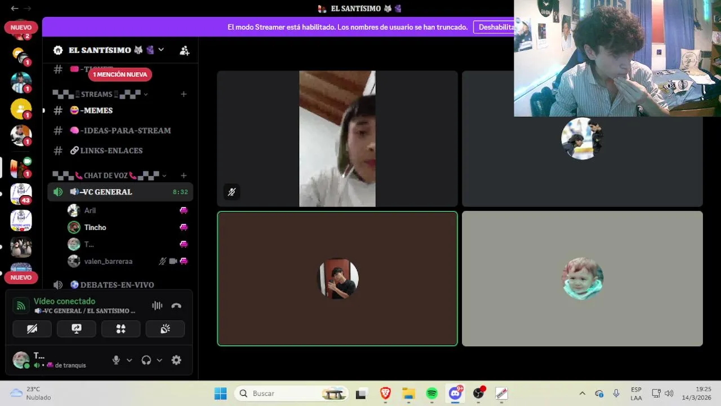Screen dimensions: 721x406
Task: Open the yellow avatar server icon
Action: coord(21,109)
